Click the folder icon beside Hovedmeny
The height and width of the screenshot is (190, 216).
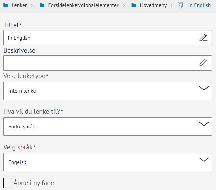tap(134, 5)
